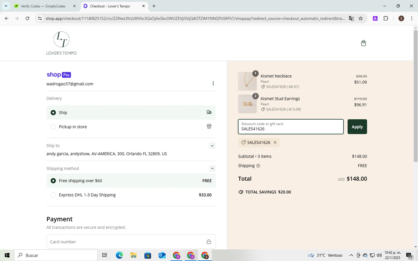The width and height of the screenshot is (418, 261).
Task: Apply the discount code
Action: tap(357, 127)
